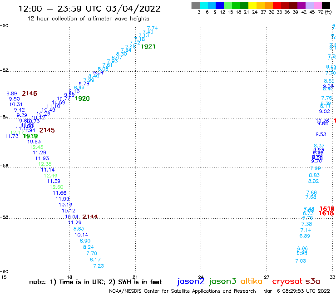Select the s3a satellite legend label
This screenshot has width=336, height=295.
pos(312,281)
